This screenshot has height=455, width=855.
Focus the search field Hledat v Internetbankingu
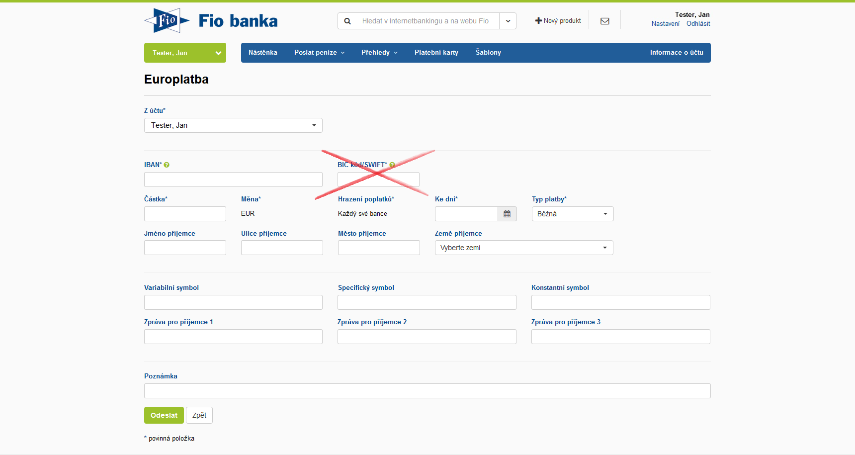[425, 21]
